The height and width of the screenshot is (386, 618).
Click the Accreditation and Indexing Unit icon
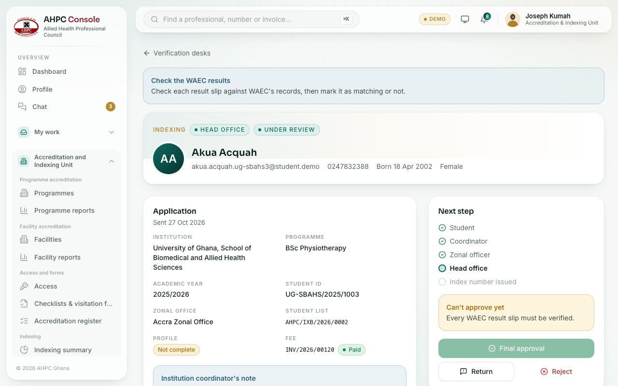click(x=24, y=161)
